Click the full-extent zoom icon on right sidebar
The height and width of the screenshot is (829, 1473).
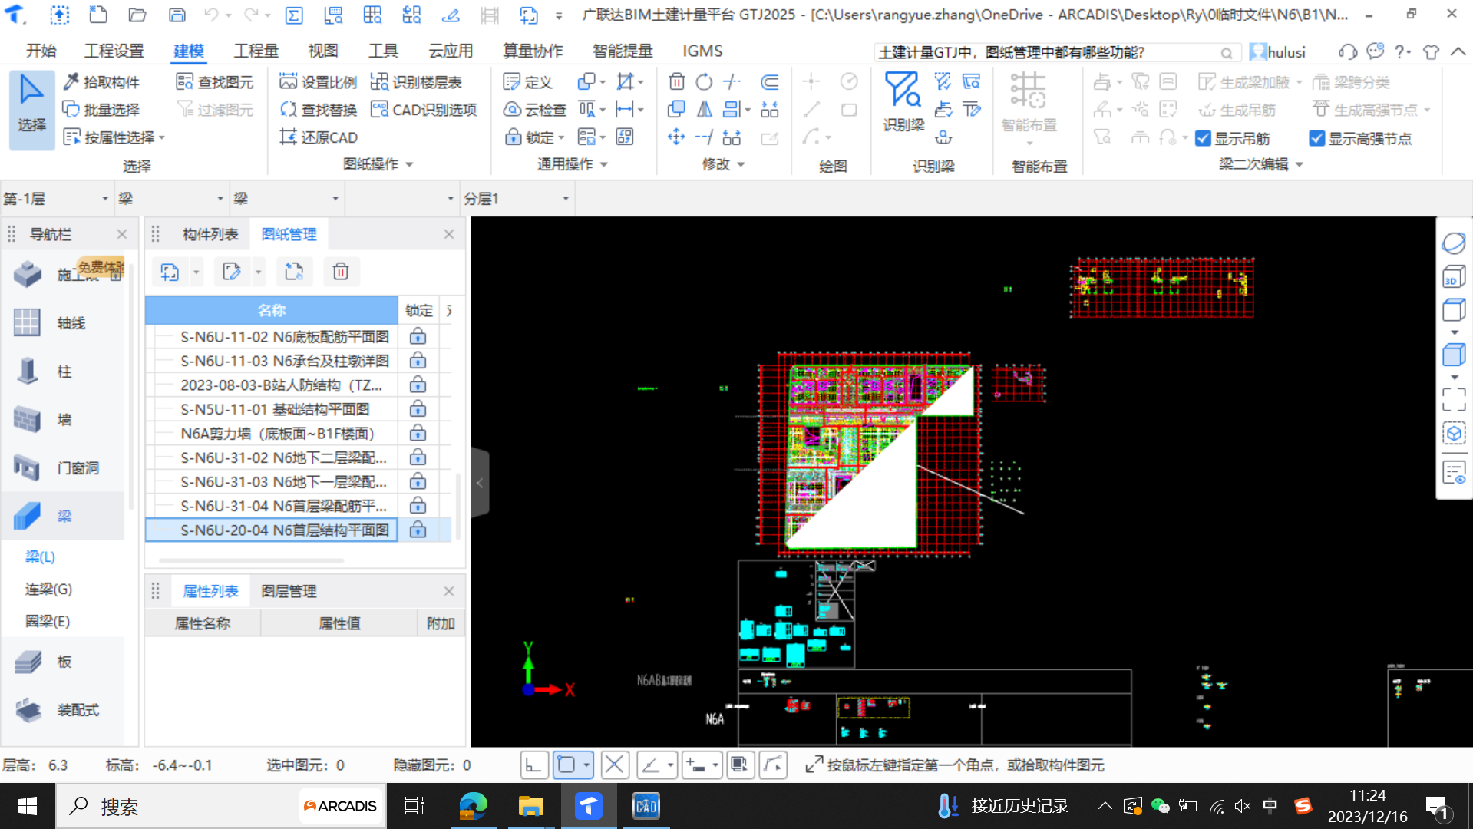(1454, 399)
